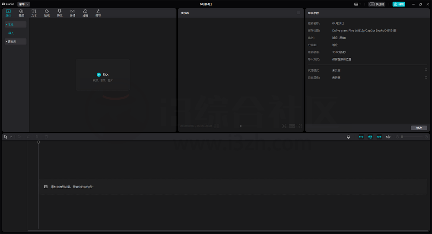
Task: Click the 未开启 value beside 自由层级
Action: [336, 77]
